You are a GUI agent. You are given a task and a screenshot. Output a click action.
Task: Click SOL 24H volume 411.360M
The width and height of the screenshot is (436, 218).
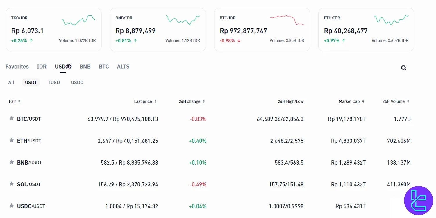[399, 184]
